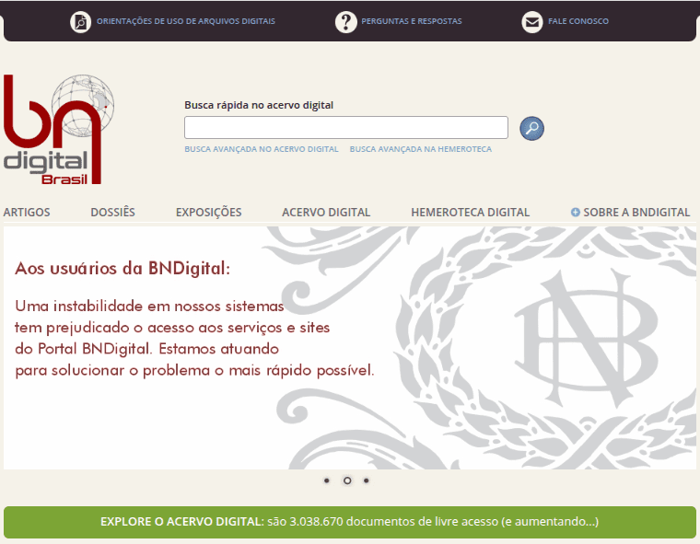The height and width of the screenshot is (544, 700).
Task: Open the Fale Conosco link
Action: click(x=578, y=21)
